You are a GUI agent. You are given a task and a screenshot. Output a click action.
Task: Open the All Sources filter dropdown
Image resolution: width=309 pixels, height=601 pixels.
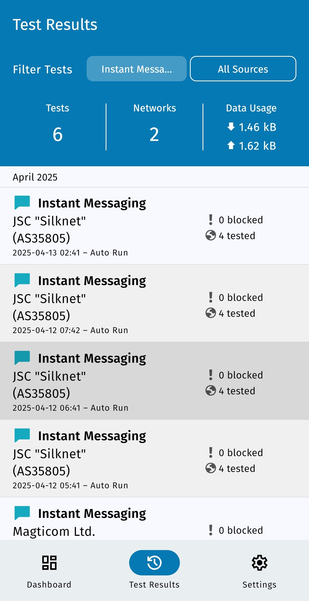(243, 69)
